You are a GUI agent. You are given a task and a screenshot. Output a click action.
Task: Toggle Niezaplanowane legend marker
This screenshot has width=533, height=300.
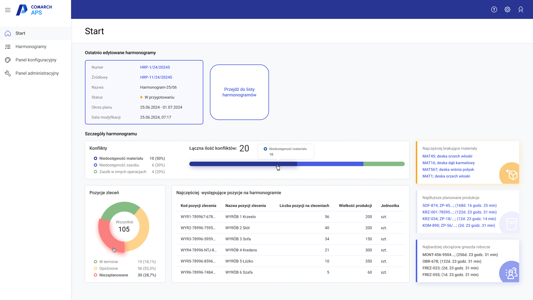click(x=95, y=275)
